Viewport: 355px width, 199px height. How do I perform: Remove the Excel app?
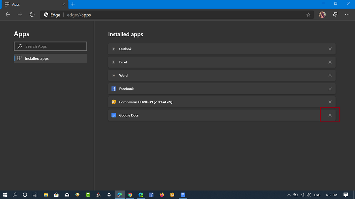(x=330, y=62)
